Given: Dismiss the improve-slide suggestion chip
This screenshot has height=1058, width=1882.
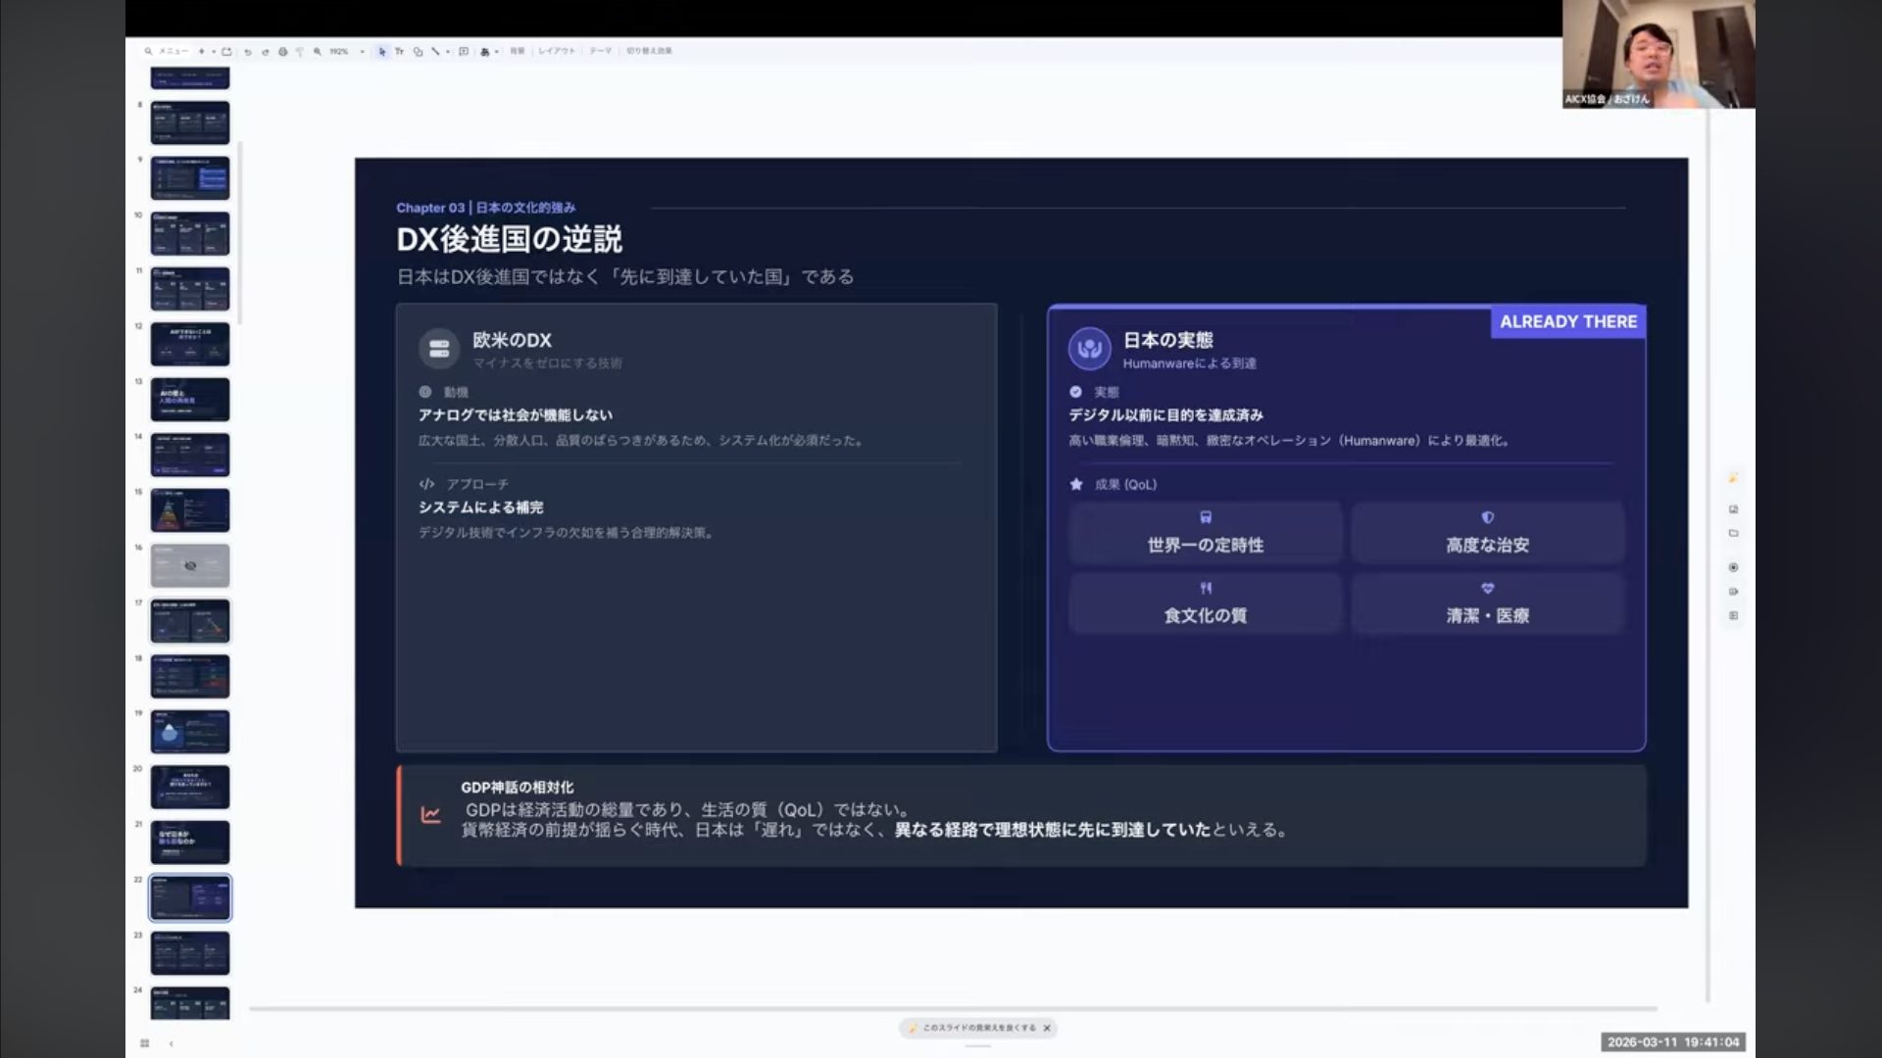Looking at the screenshot, I should tap(1047, 1028).
